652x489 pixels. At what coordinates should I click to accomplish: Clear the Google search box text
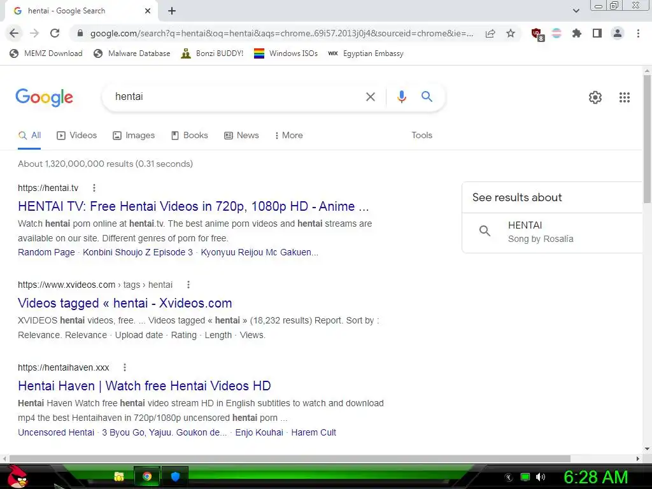pos(370,97)
